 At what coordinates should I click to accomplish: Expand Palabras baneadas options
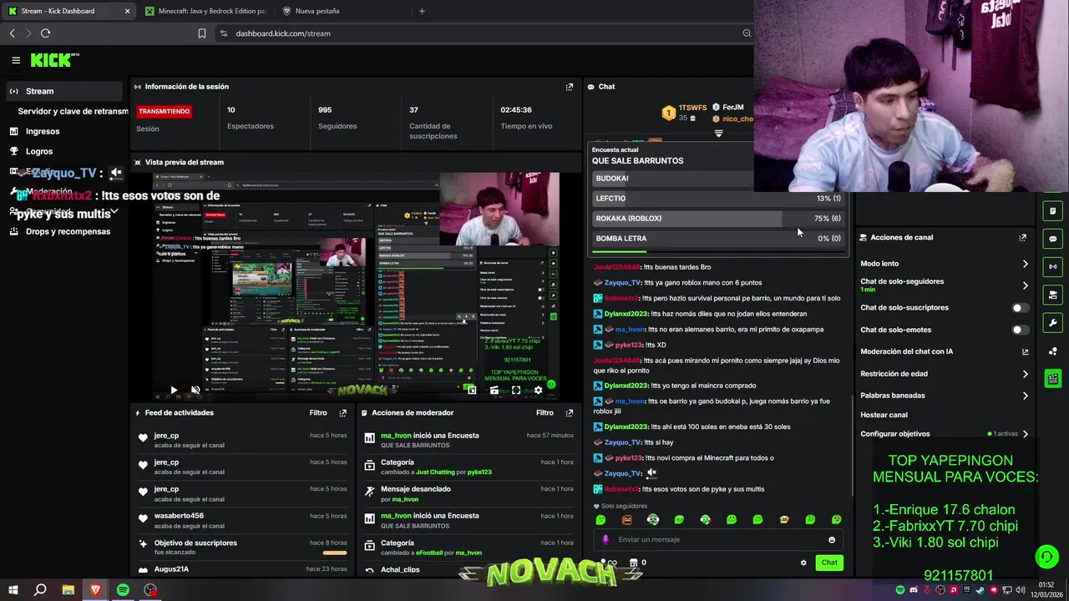(1026, 396)
